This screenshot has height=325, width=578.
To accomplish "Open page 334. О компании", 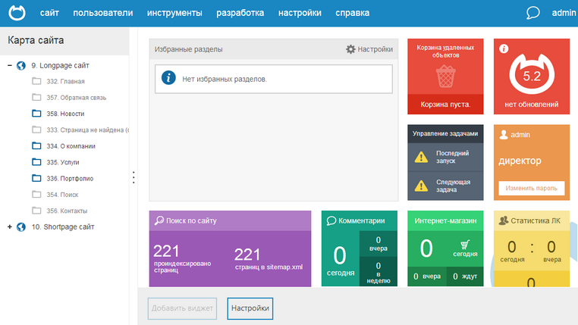I will [x=71, y=146].
